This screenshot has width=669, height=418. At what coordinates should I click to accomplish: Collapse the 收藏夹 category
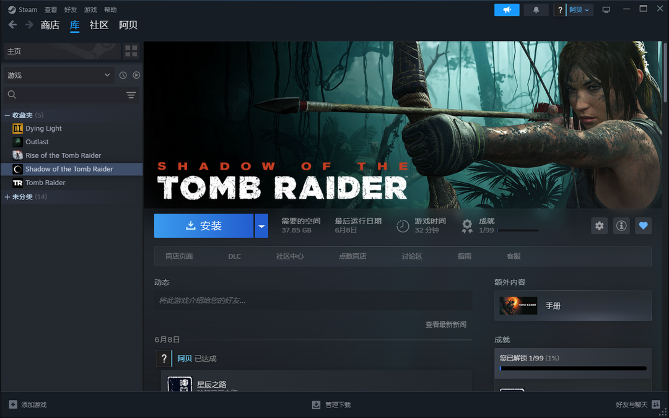click(7, 115)
